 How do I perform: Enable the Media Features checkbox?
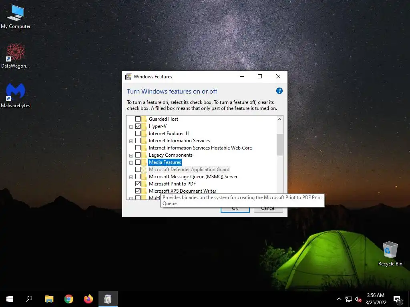138,162
